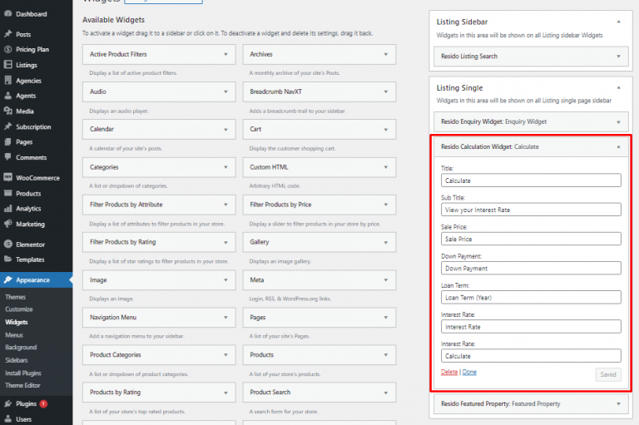Expand the Resido Listing Search widget
The image size is (639, 425).
pyautogui.click(x=617, y=57)
